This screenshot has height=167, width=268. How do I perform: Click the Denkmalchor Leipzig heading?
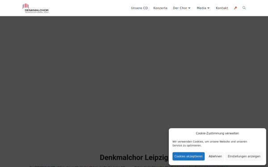[x=134, y=158]
